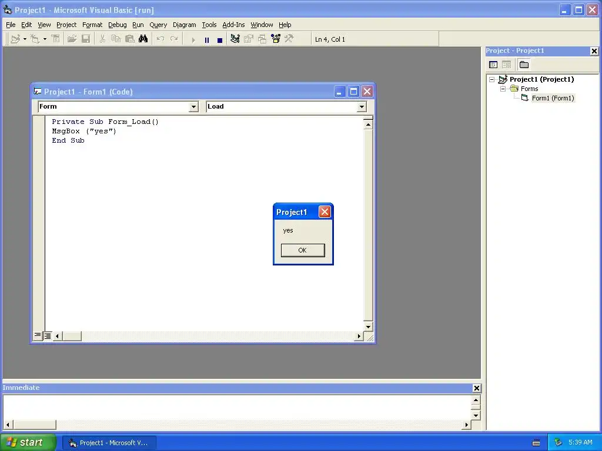Collapse the Project1 (Project1) tree node
Image resolution: width=602 pixels, height=451 pixels.
492,79
